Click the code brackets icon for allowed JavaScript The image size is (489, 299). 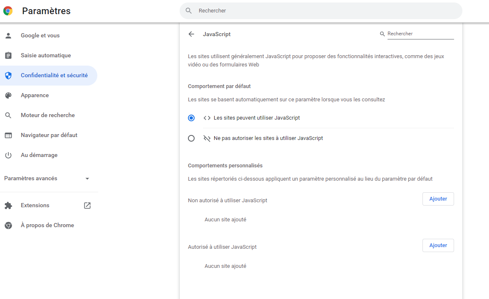point(207,118)
